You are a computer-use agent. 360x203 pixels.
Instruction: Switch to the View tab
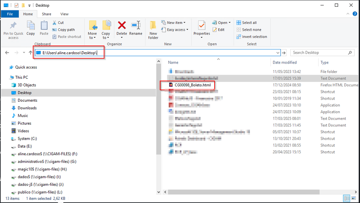coord(64,14)
